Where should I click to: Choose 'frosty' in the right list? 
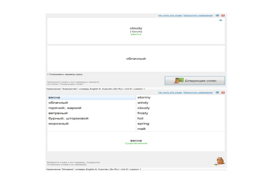[180, 113]
